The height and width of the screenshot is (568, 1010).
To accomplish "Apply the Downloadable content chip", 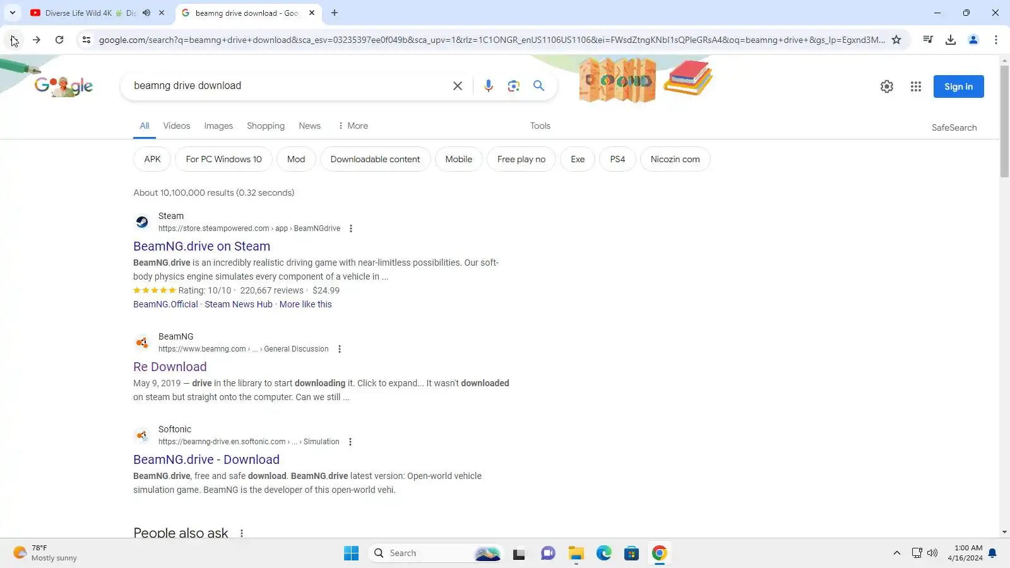I will (375, 159).
